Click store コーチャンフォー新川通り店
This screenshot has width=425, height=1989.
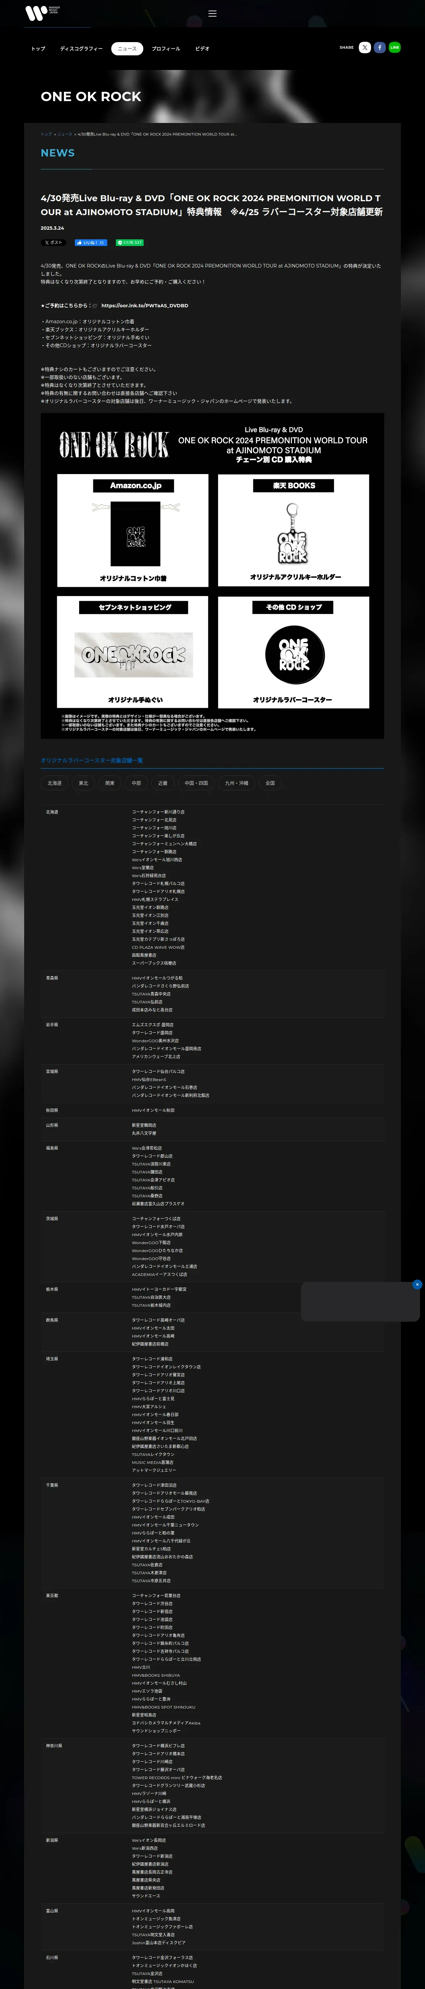tap(158, 812)
